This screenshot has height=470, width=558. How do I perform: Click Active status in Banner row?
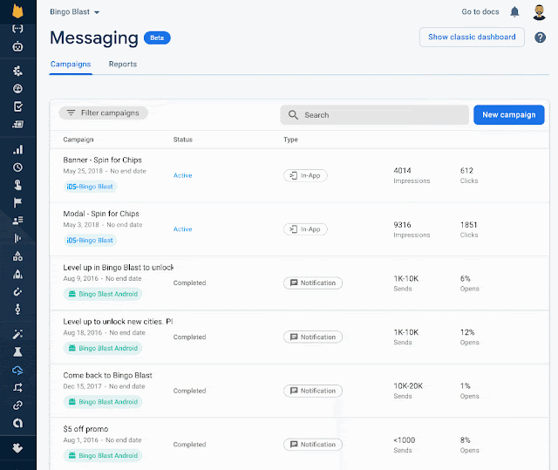click(182, 175)
